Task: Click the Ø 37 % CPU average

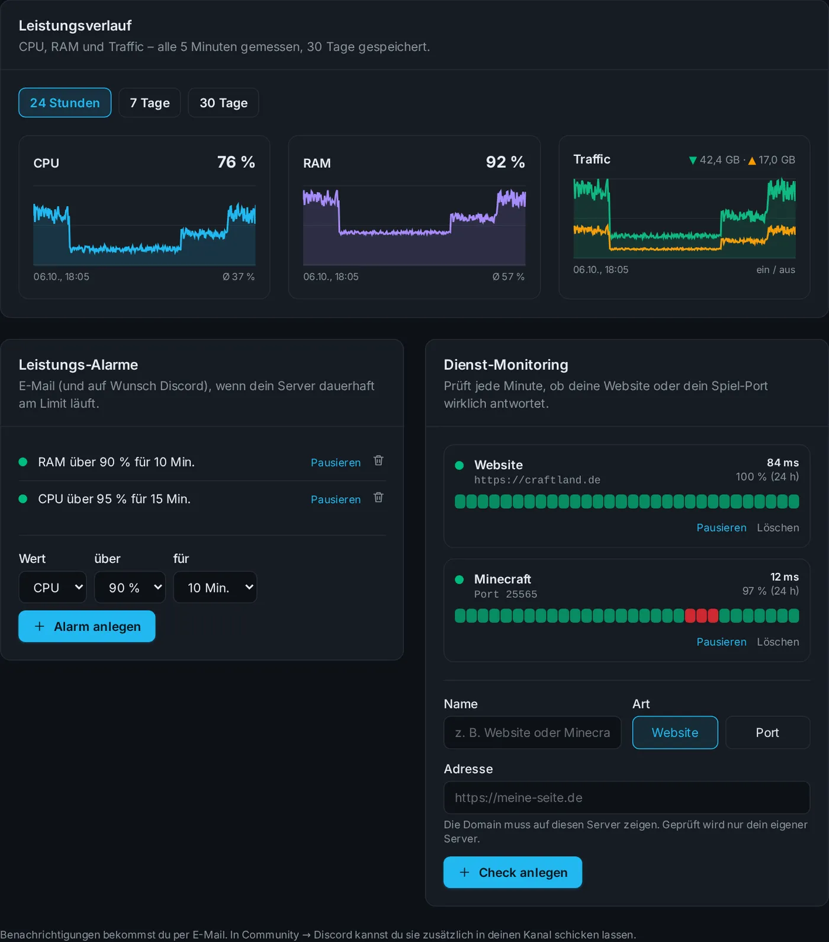Action: click(x=239, y=277)
